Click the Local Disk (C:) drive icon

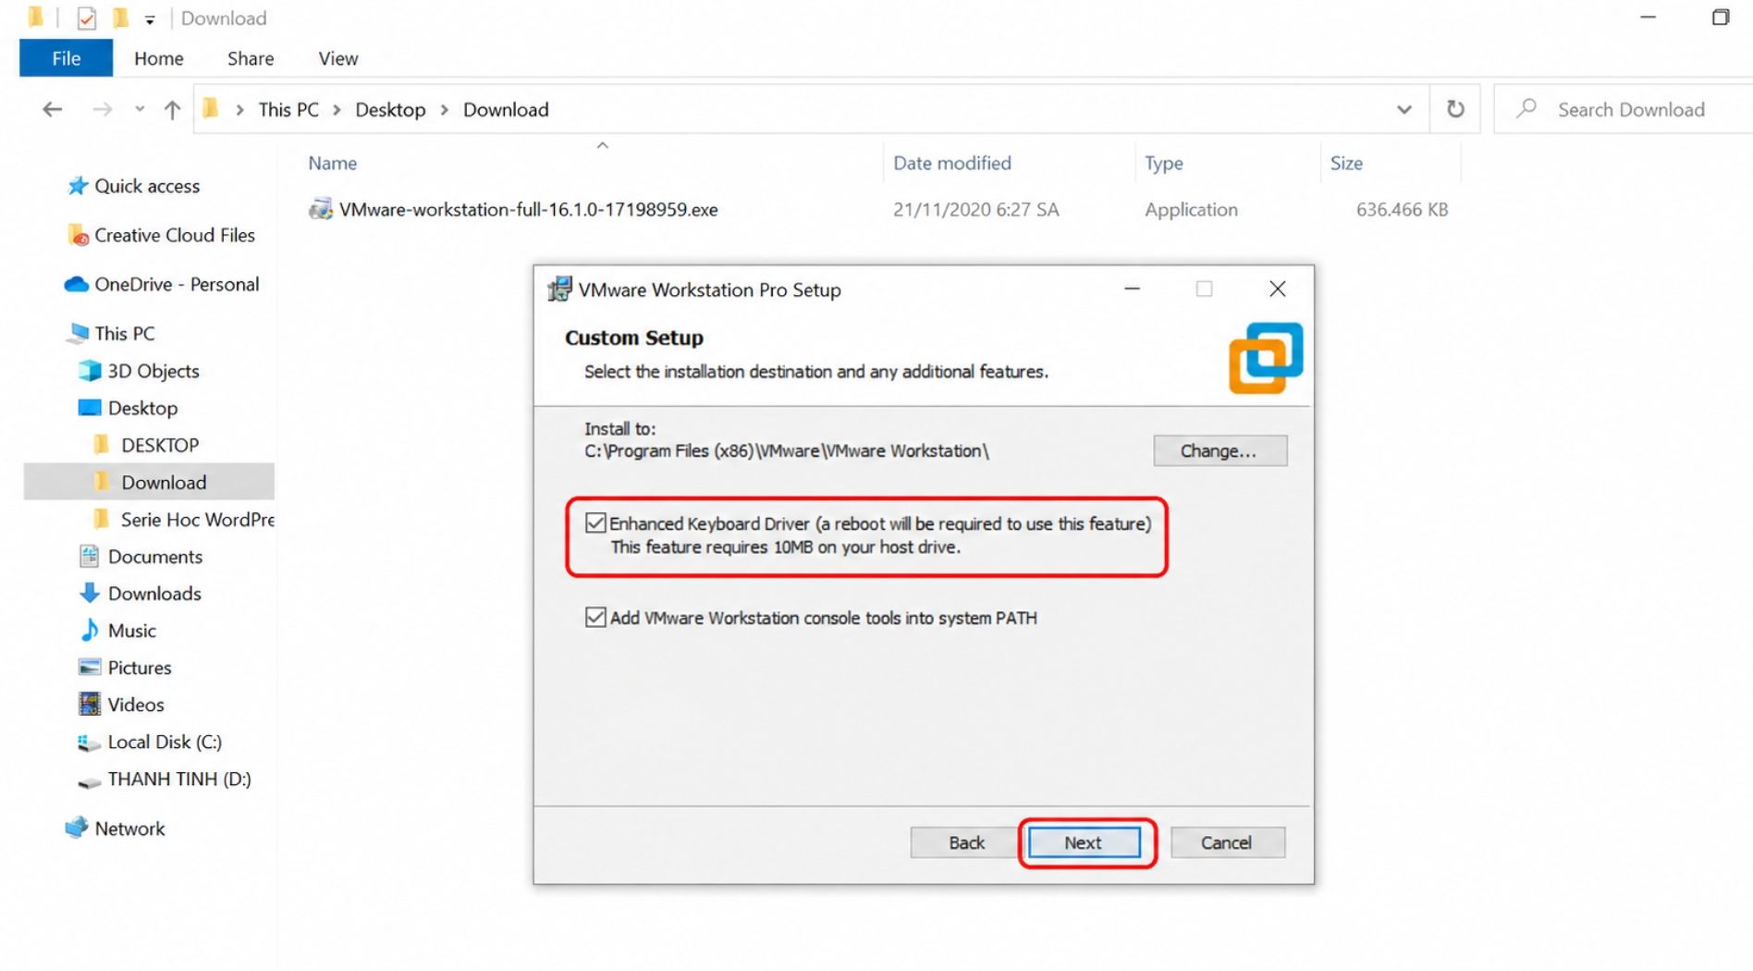click(x=89, y=742)
